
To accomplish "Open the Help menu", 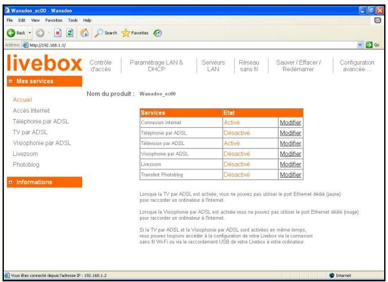I will [87, 20].
